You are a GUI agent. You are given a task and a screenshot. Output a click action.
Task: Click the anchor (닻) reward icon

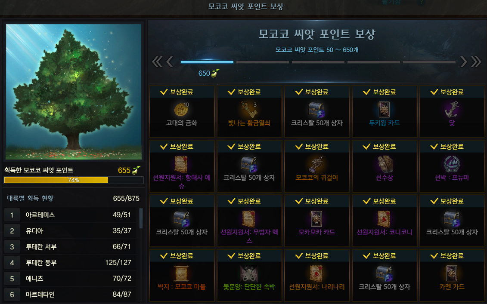click(x=452, y=110)
